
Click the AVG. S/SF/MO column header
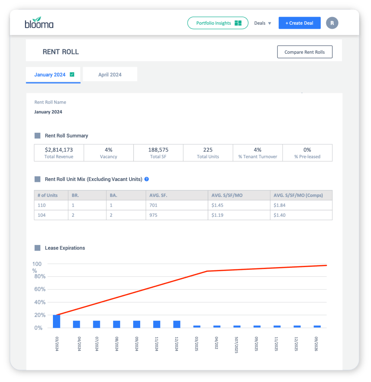[x=239, y=195]
